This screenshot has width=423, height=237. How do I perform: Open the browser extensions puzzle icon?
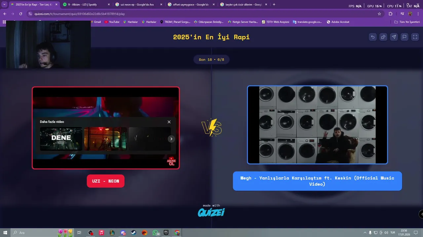click(390, 14)
